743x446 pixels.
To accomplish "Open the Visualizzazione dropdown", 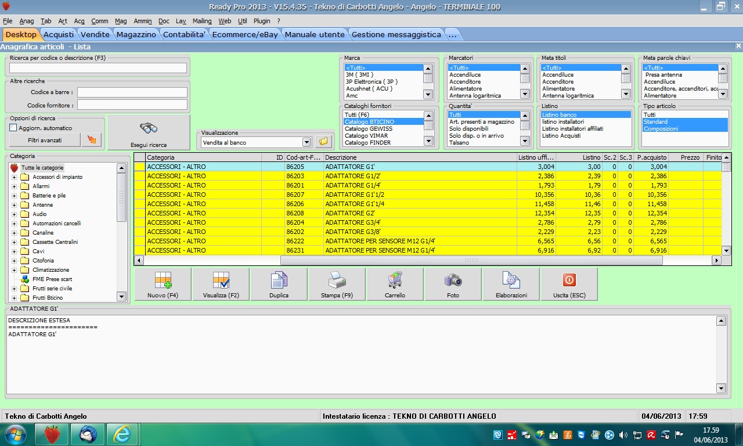I will point(307,142).
